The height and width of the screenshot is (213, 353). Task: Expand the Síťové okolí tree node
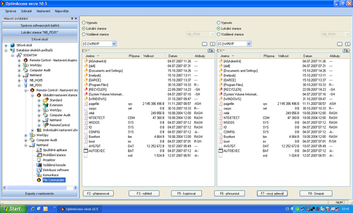tap(6, 45)
